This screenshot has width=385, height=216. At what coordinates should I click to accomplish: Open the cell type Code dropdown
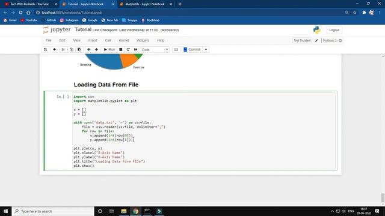[x=155, y=49]
